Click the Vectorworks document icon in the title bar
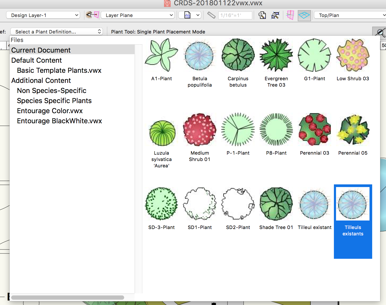Screen dimensions: 386x305 tap(167, 3)
